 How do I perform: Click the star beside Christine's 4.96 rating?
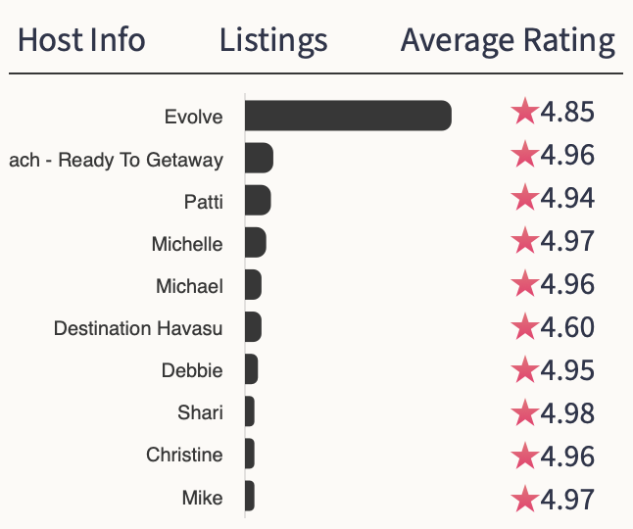pos(524,456)
